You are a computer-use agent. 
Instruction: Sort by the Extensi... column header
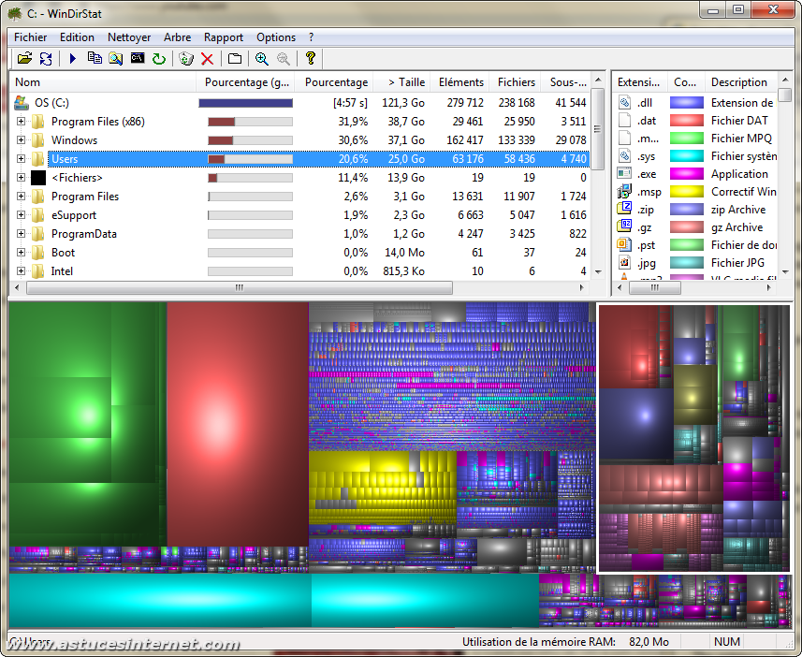tap(639, 82)
